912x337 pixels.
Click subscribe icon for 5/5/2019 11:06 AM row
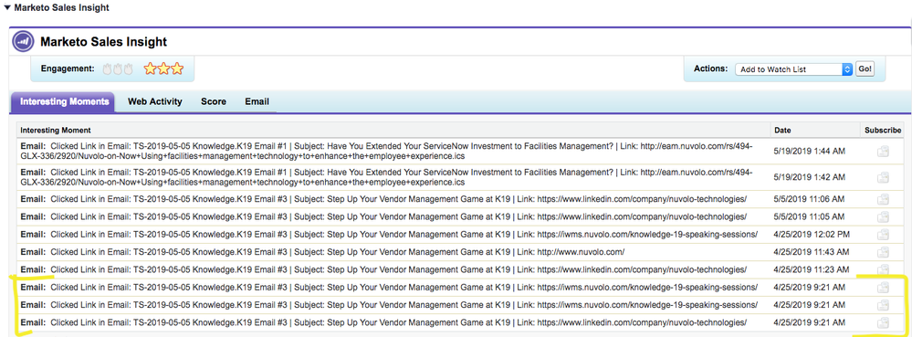(883, 199)
